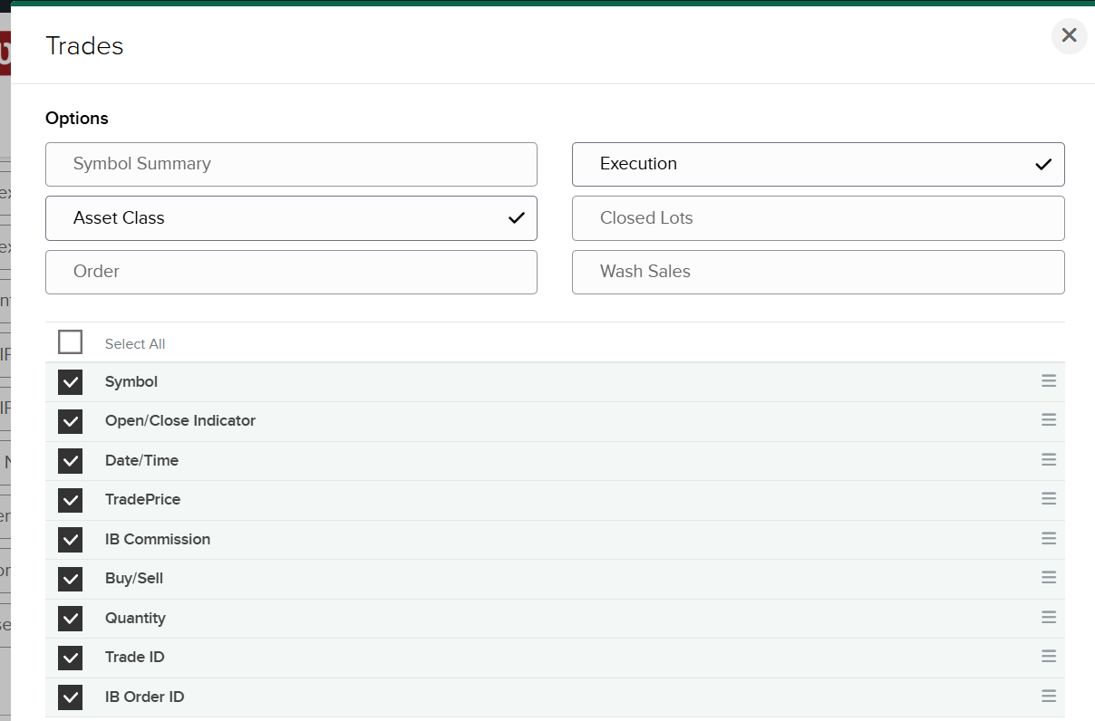
Task: Click the reorder handle for the Symbol row
Action: [1049, 381]
